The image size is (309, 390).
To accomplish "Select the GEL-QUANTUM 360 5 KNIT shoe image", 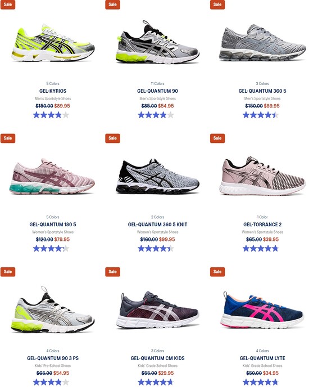I will (157, 177).
